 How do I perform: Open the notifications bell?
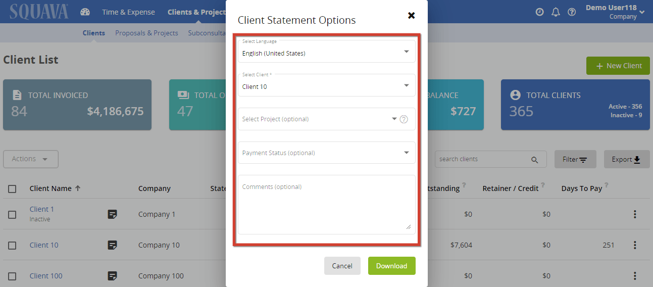point(556,12)
